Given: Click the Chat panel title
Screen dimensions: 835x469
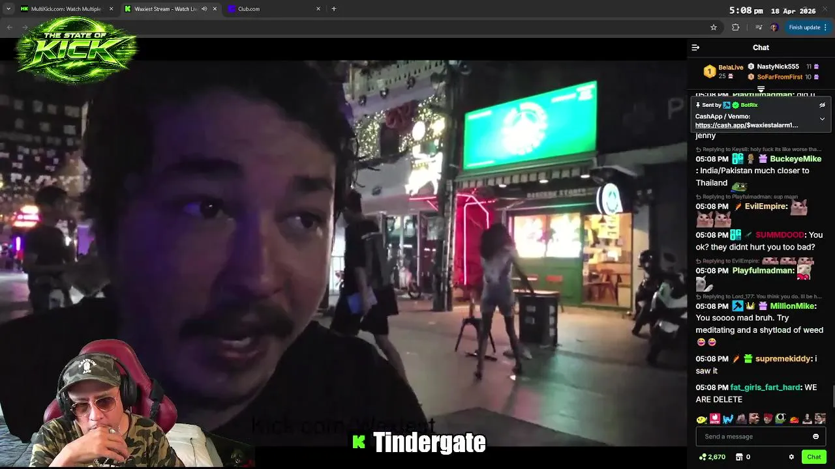Looking at the screenshot, I should tap(761, 48).
